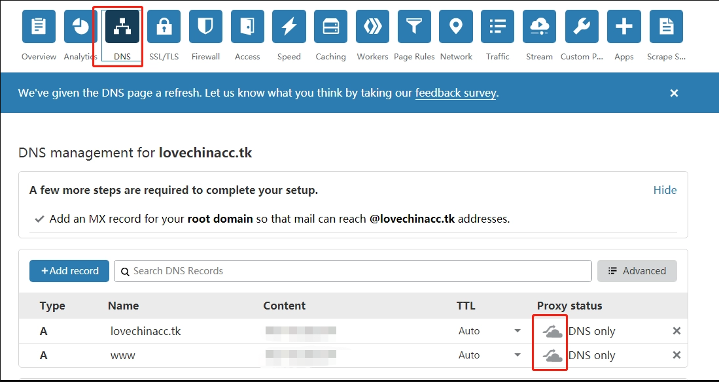Image resolution: width=719 pixels, height=382 pixels.
Task: Select the lovechinacc.tk record name cell
Action: click(x=146, y=331)
